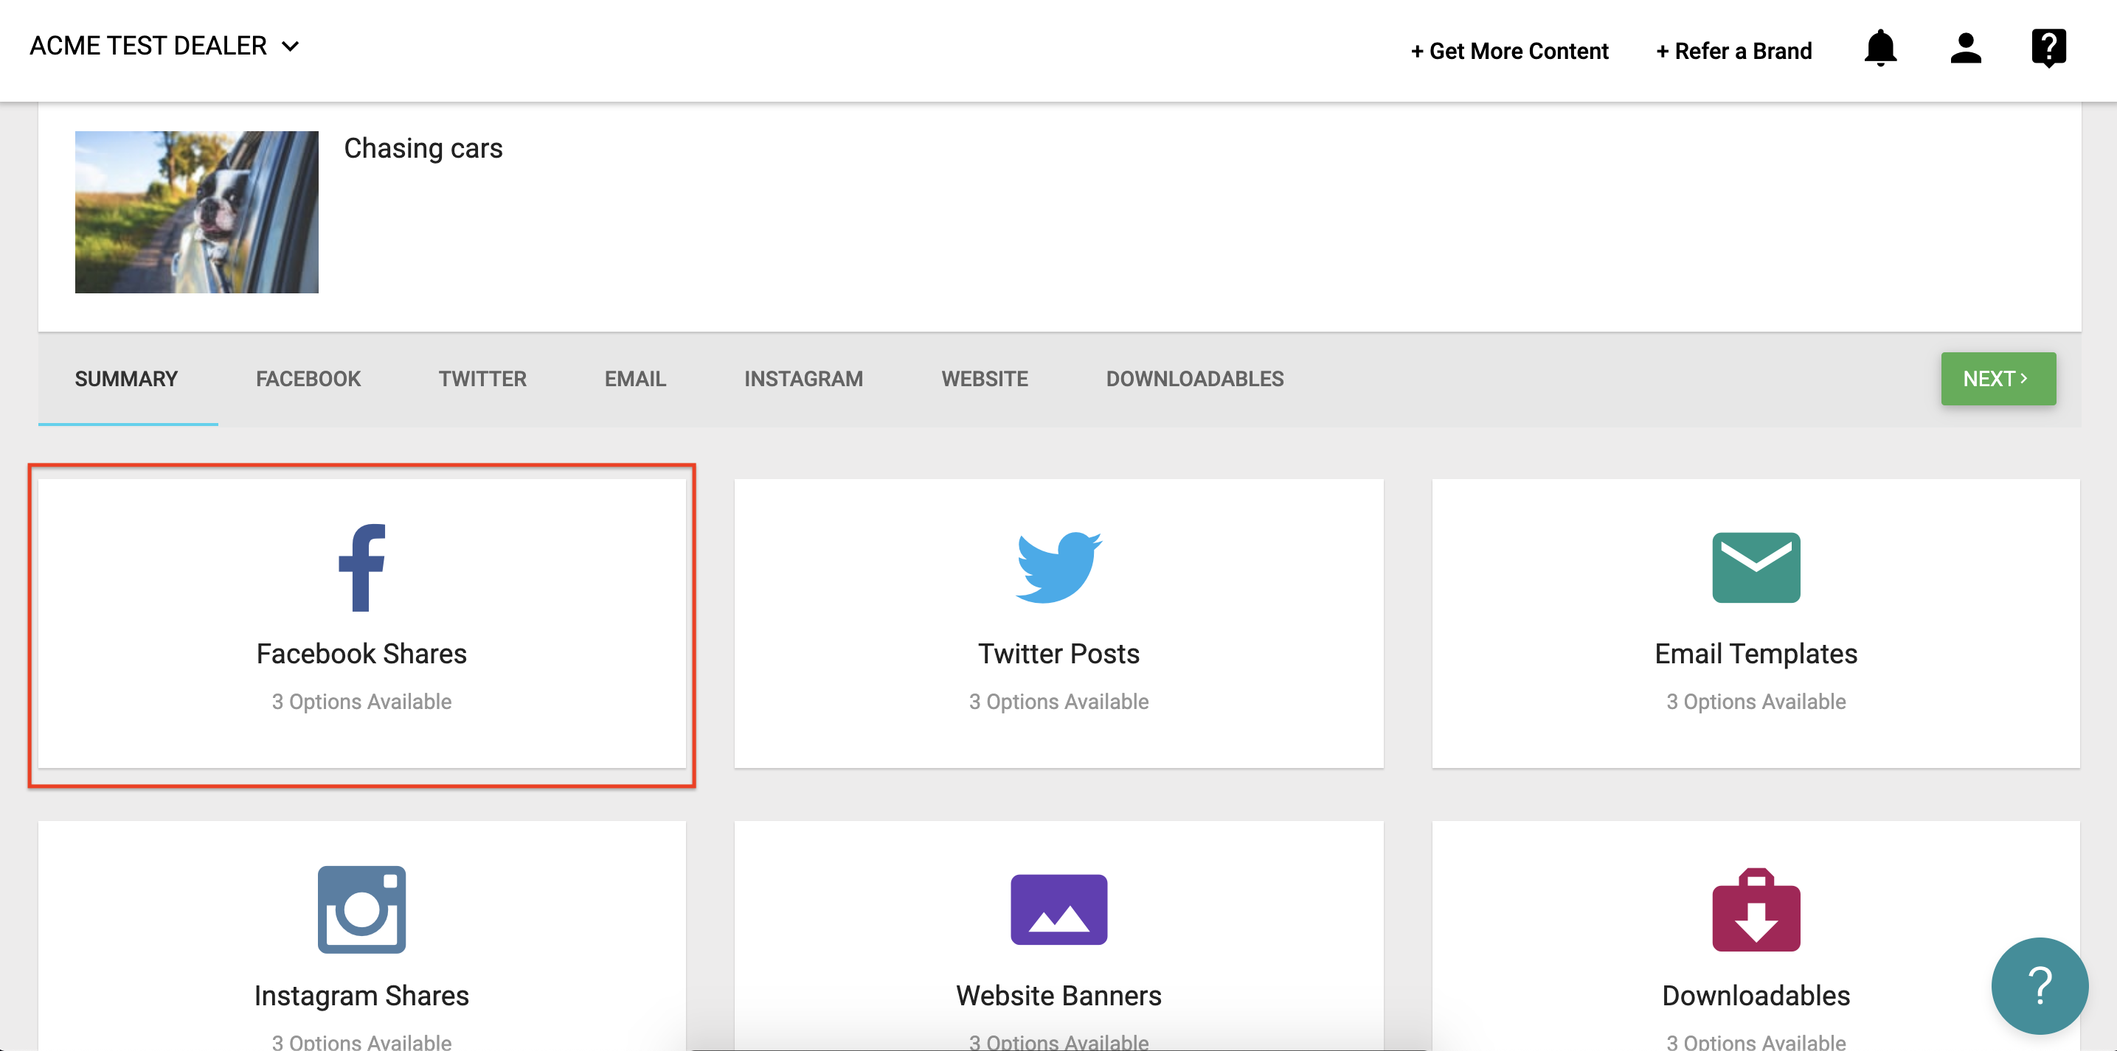Viewport: 2117px width, 1051px height.
Task: Open the Facebook Shares card title
Action: click(x=361, y=654)
